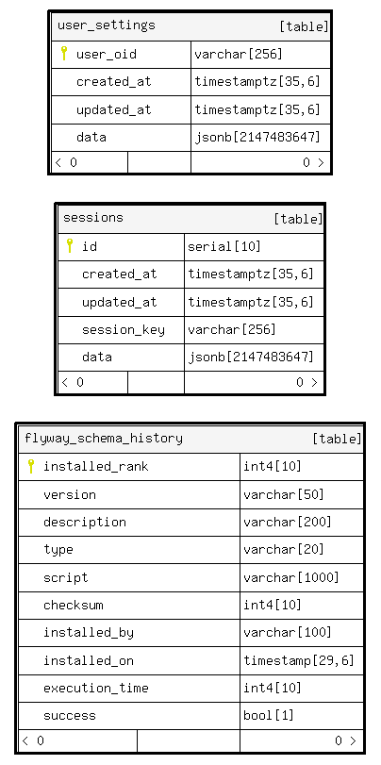381x765 pixels.
Task: Click the '0 >' footer of flyway_schema_history
Action: pos(346,741)
